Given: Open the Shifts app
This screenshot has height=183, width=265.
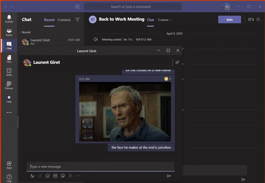Looking at the screenshot, I should [9, 72].
